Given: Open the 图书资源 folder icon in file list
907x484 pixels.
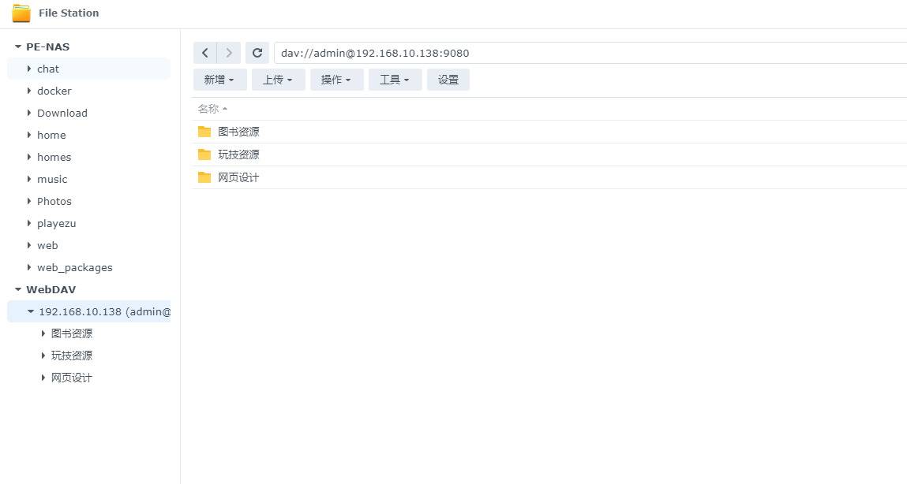Looking at the screenshot, I should click(x=204, y=131).
